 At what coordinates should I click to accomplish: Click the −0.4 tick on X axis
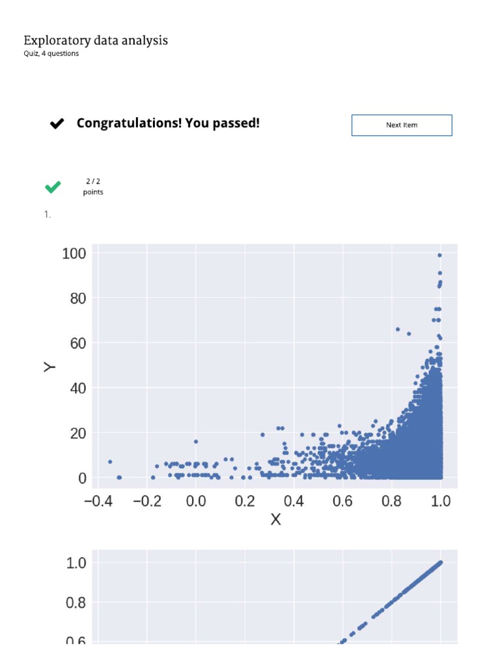pos(96,500)
